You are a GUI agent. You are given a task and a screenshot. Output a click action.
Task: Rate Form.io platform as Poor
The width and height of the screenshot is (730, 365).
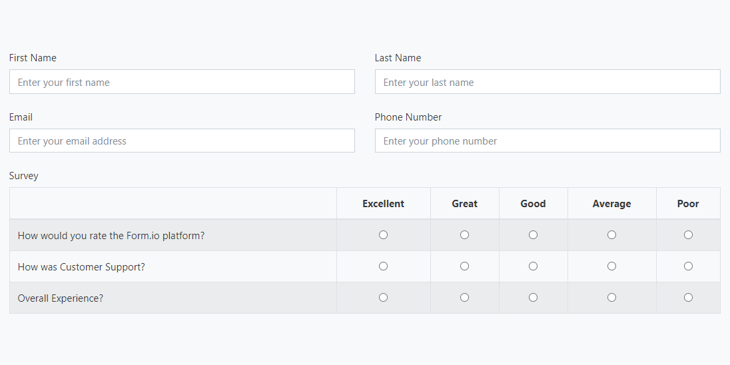coord(688,235)
